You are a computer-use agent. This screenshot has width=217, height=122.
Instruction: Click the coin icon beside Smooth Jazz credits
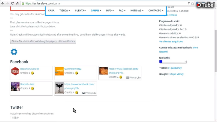(x=33, y=88)
